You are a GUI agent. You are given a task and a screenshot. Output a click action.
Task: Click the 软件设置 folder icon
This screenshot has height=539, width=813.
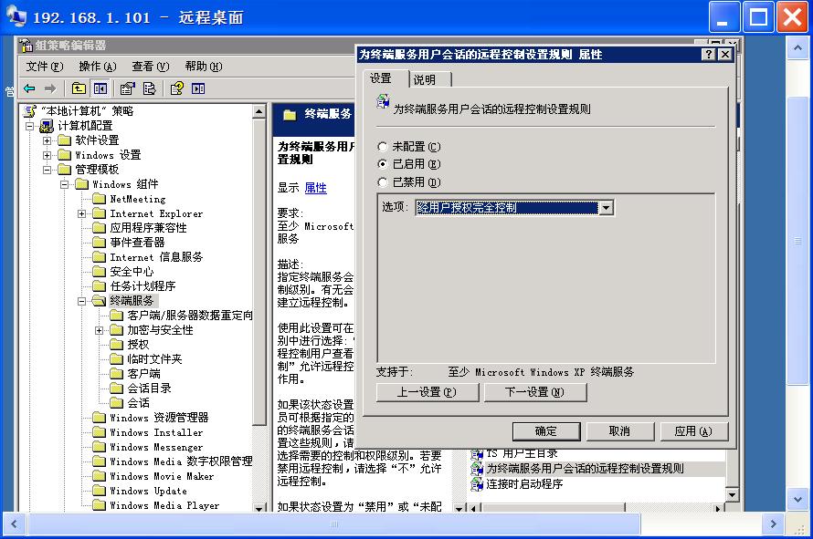[x=64, y=140]
